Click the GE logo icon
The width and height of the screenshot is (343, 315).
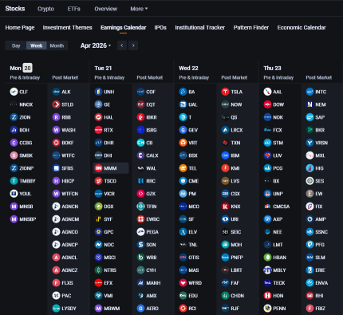(98, 104)
